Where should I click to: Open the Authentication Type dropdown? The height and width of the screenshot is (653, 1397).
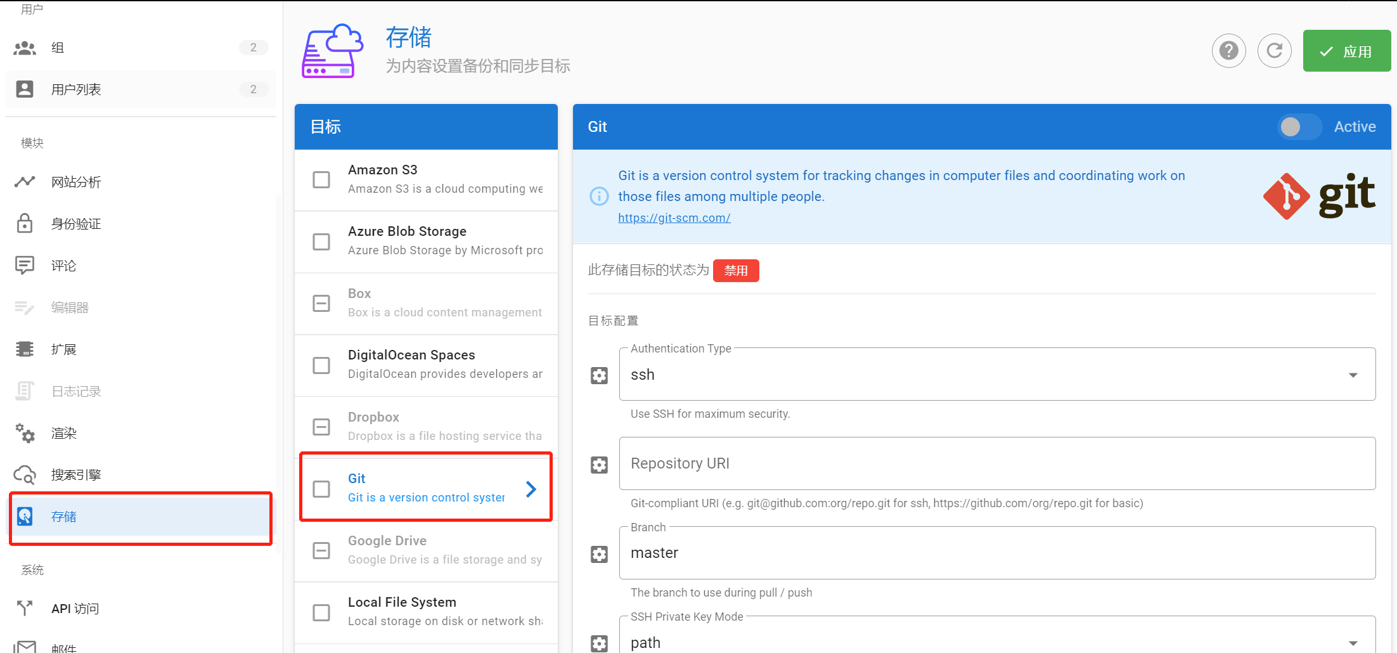click(x=997, y=374)
